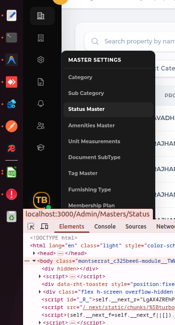Open the Text Editor dock icon
This screenshot has width=175, height=325.
point(12,15)
